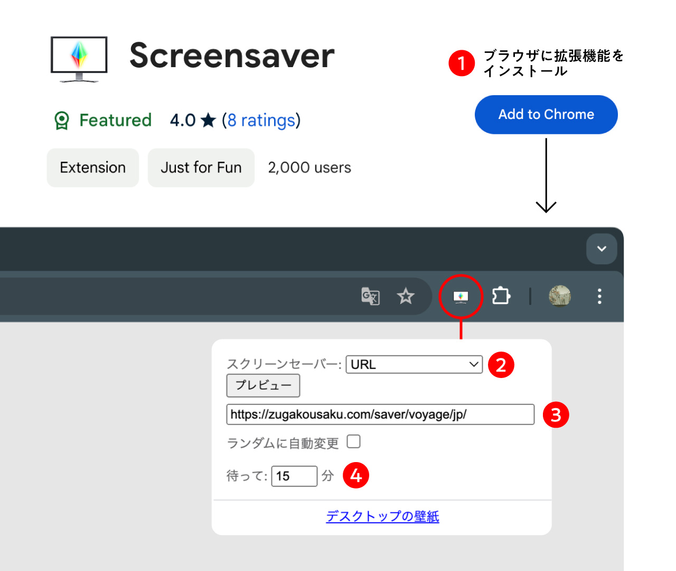This screenshot has width=676, height=571.
Task: Expand the tab search chevron button
Action: pos(602,248)
